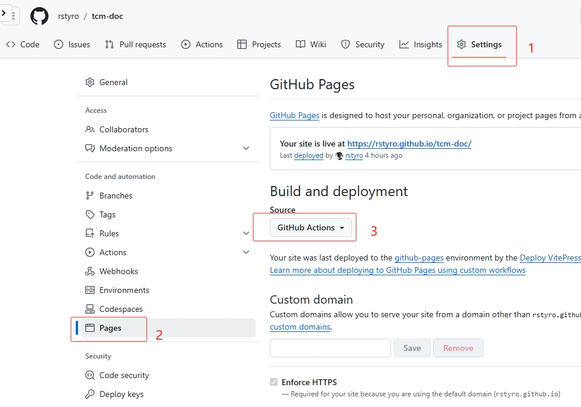
Task: Click the Wiki book icon
Action: point(301,44)
